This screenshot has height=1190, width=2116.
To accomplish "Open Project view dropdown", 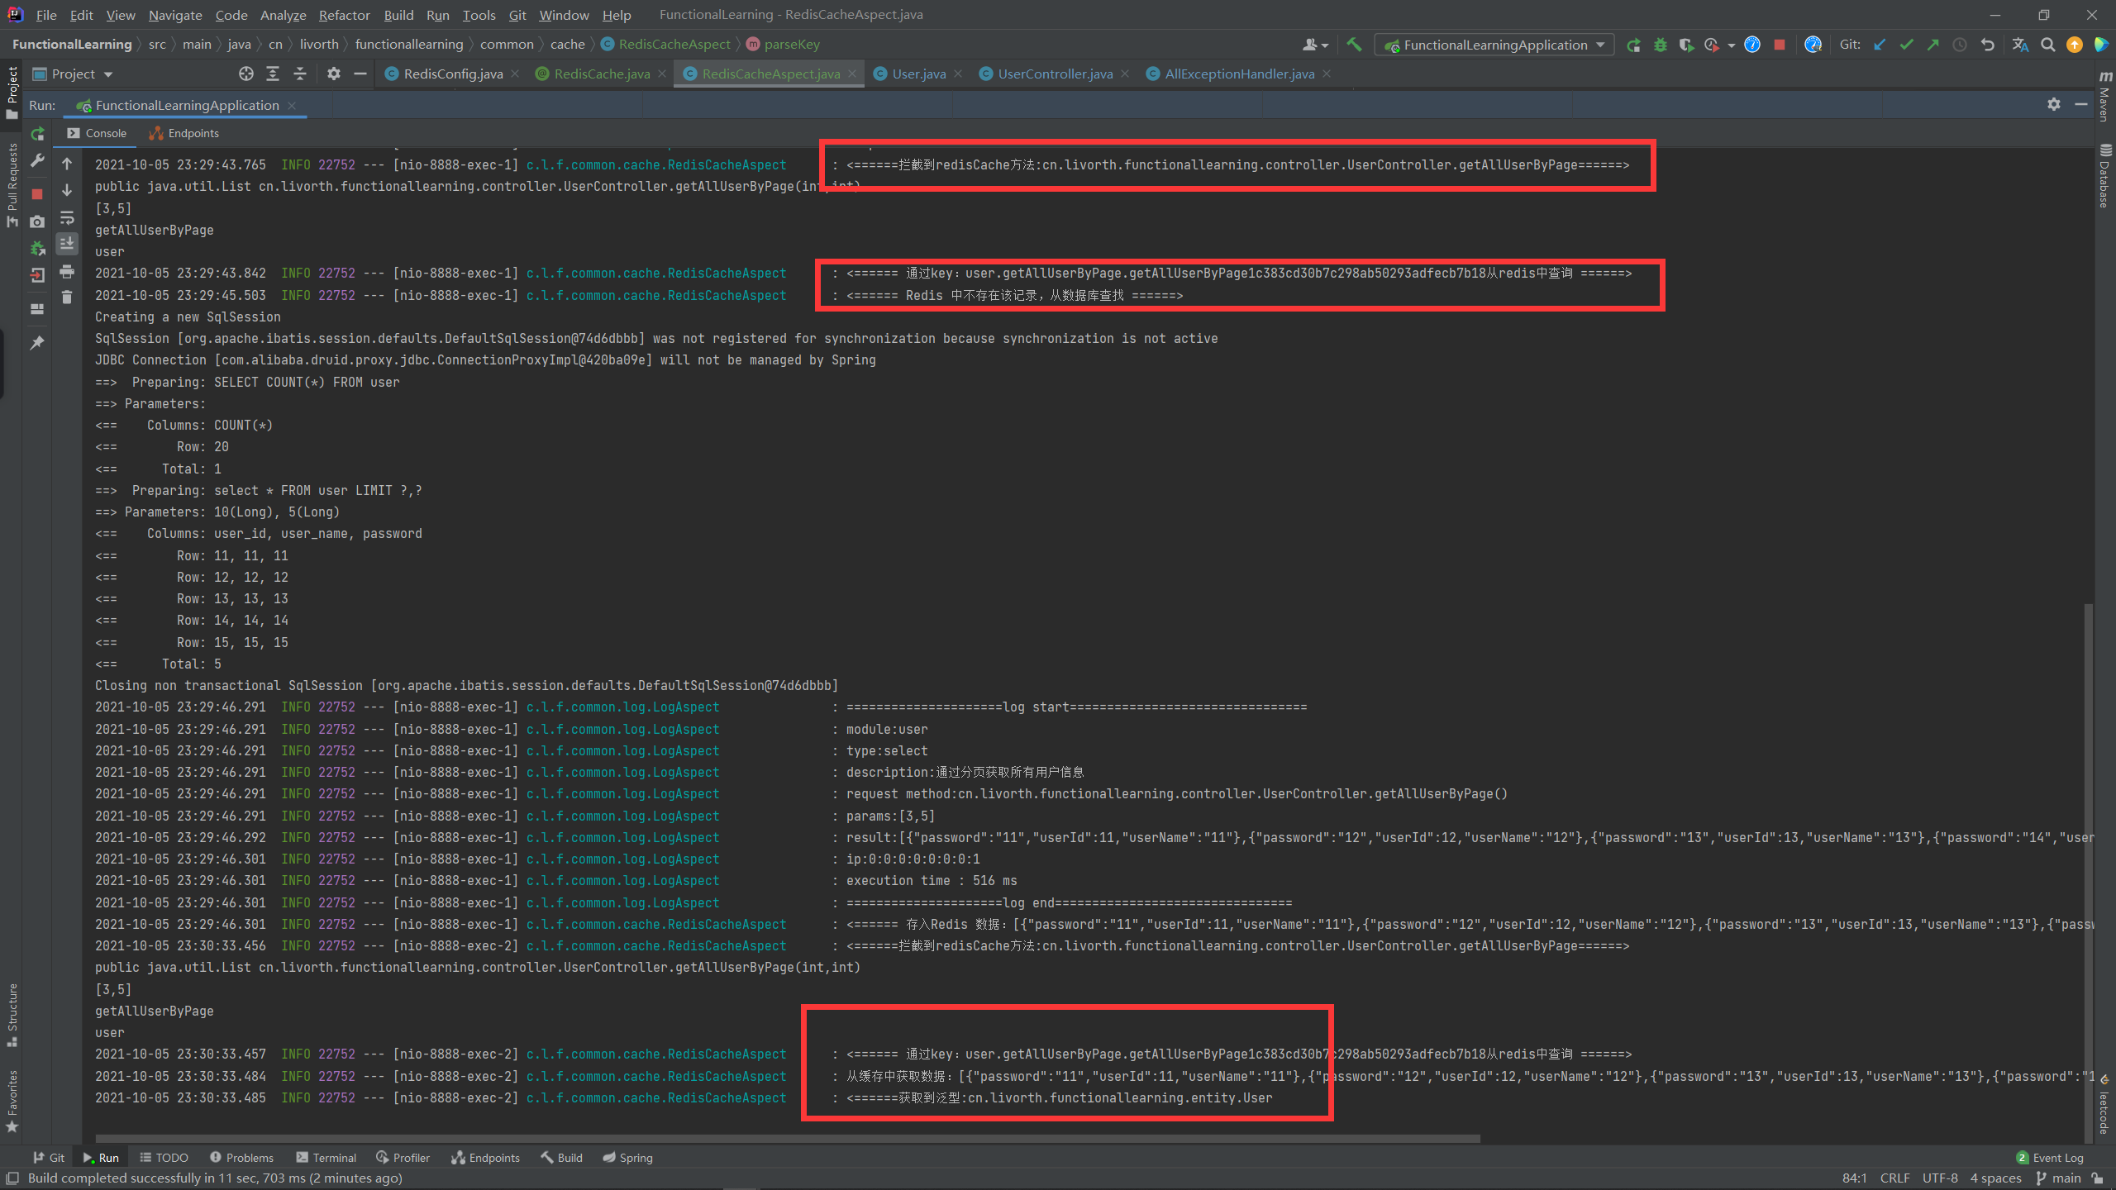I will click(x=73, y=74).
